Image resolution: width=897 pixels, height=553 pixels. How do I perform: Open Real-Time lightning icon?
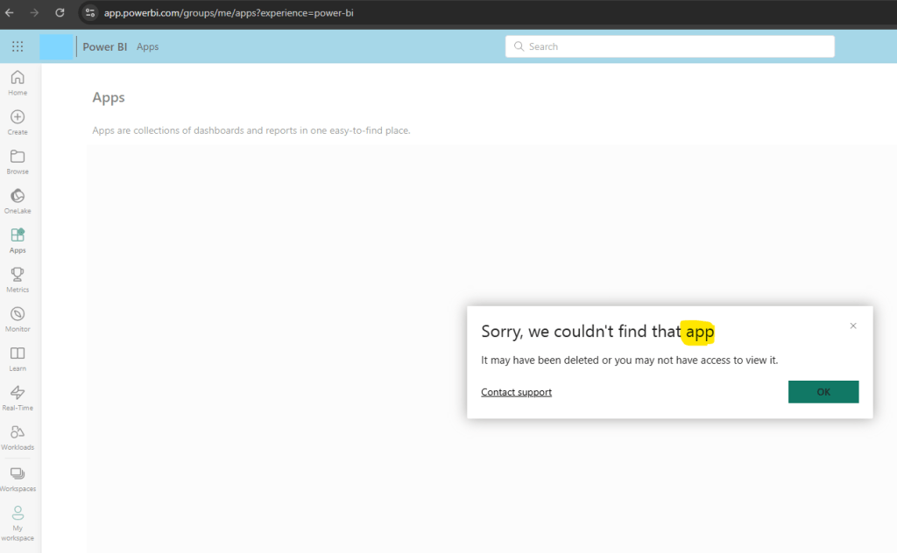(x=18, y=397)
